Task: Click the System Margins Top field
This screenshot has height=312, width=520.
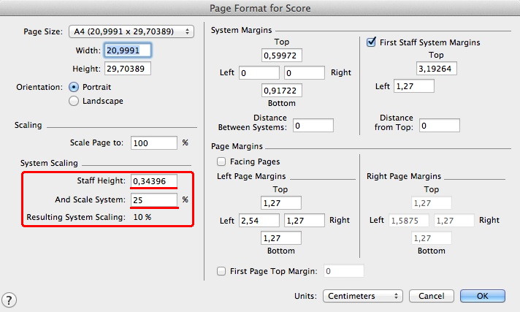Action: click(x=281, y=56)
